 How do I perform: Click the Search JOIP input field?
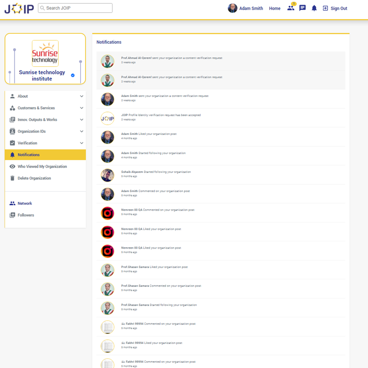(78, 8)
